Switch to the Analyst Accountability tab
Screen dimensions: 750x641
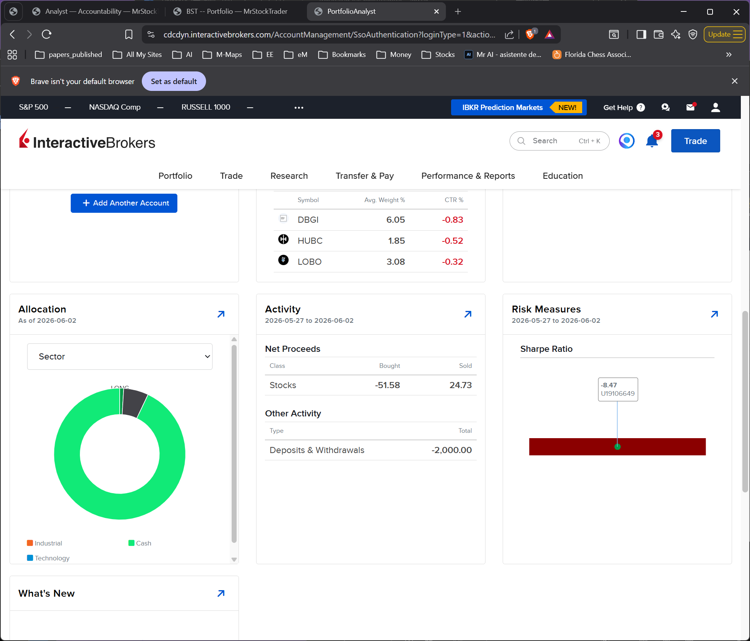click(x=96, y=11)
